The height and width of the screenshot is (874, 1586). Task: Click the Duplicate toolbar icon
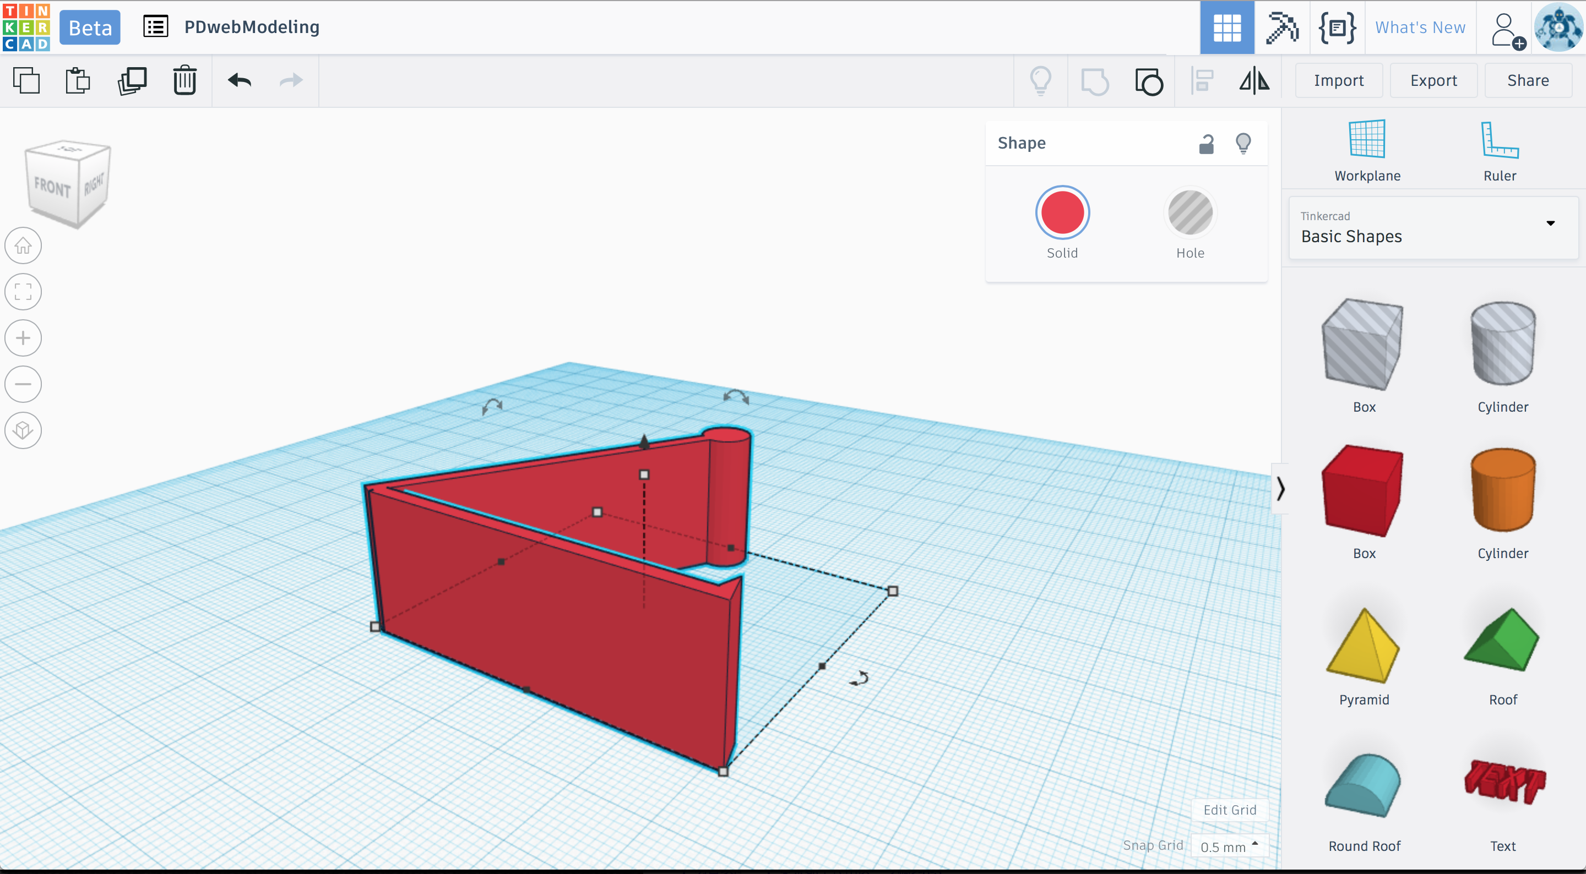click(132, 80)
